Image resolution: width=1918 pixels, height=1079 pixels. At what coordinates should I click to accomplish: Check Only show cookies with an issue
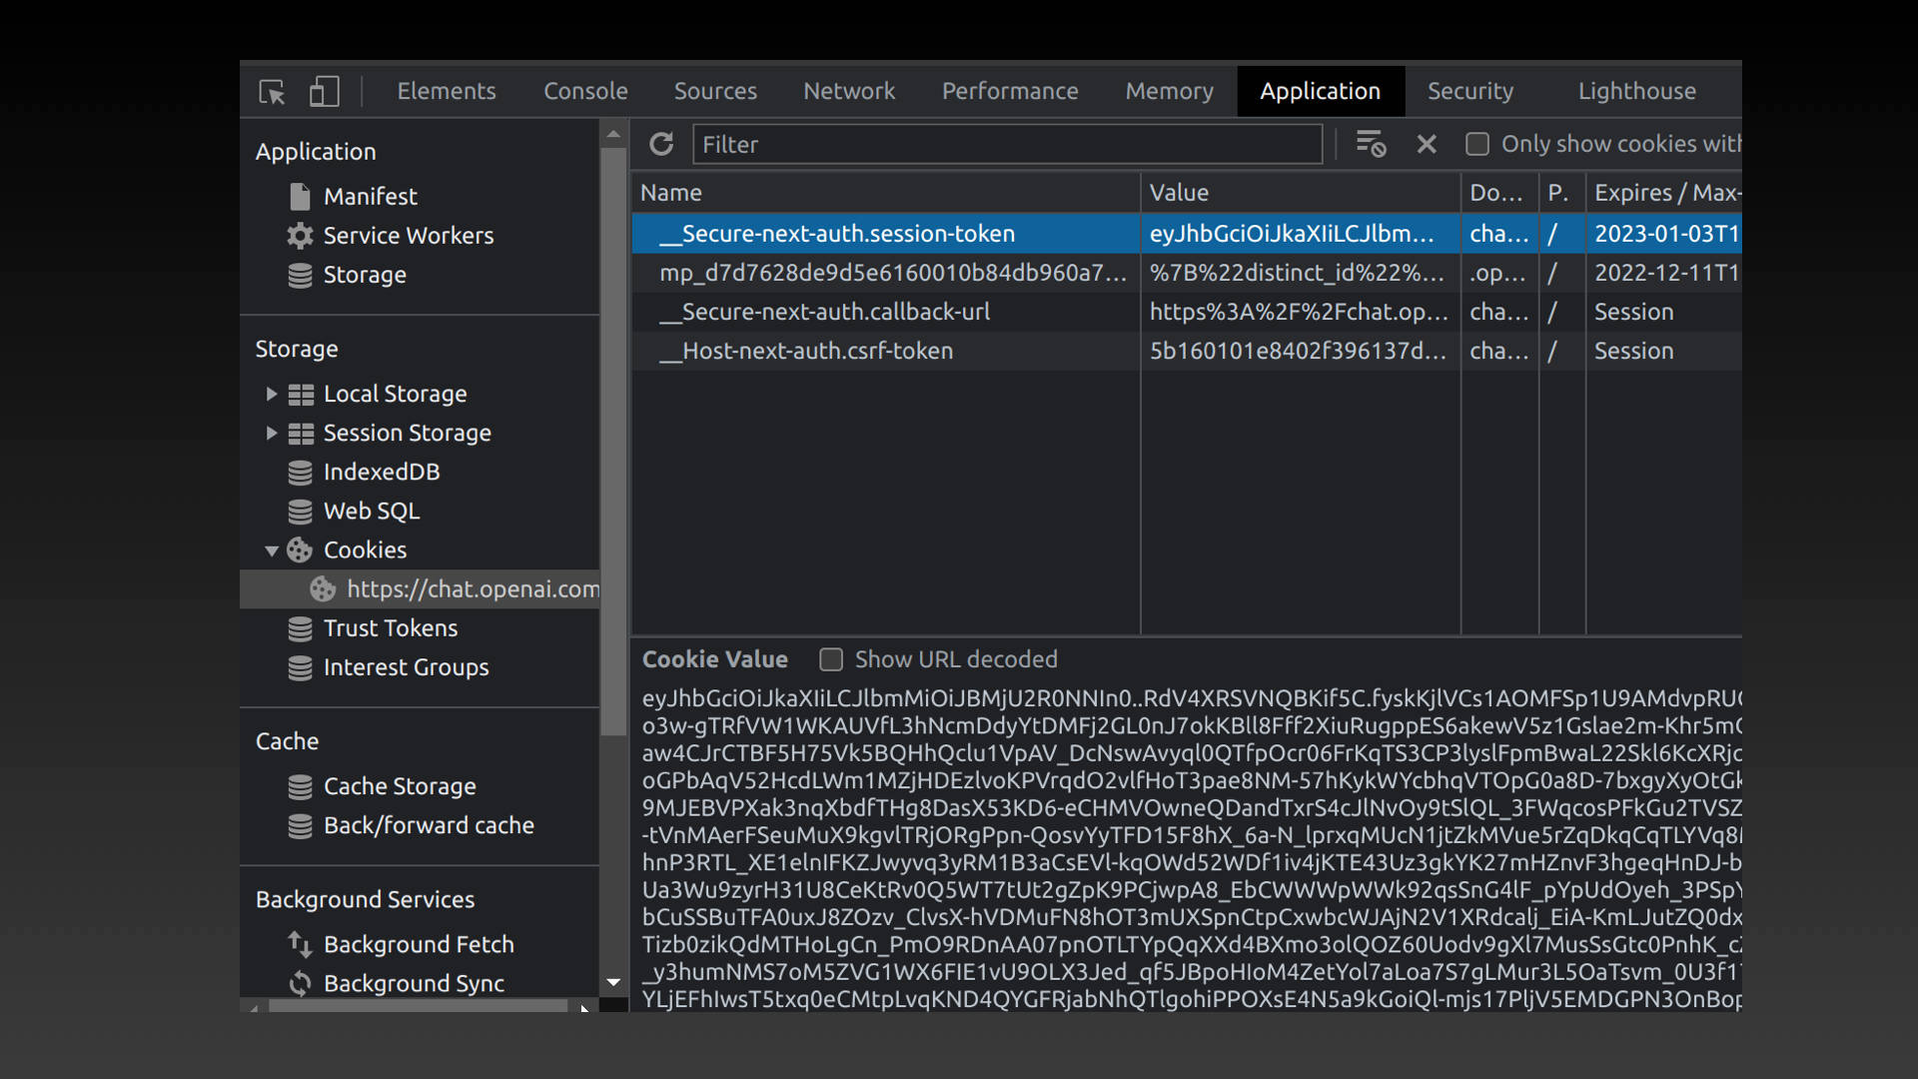pos(1477,145)
